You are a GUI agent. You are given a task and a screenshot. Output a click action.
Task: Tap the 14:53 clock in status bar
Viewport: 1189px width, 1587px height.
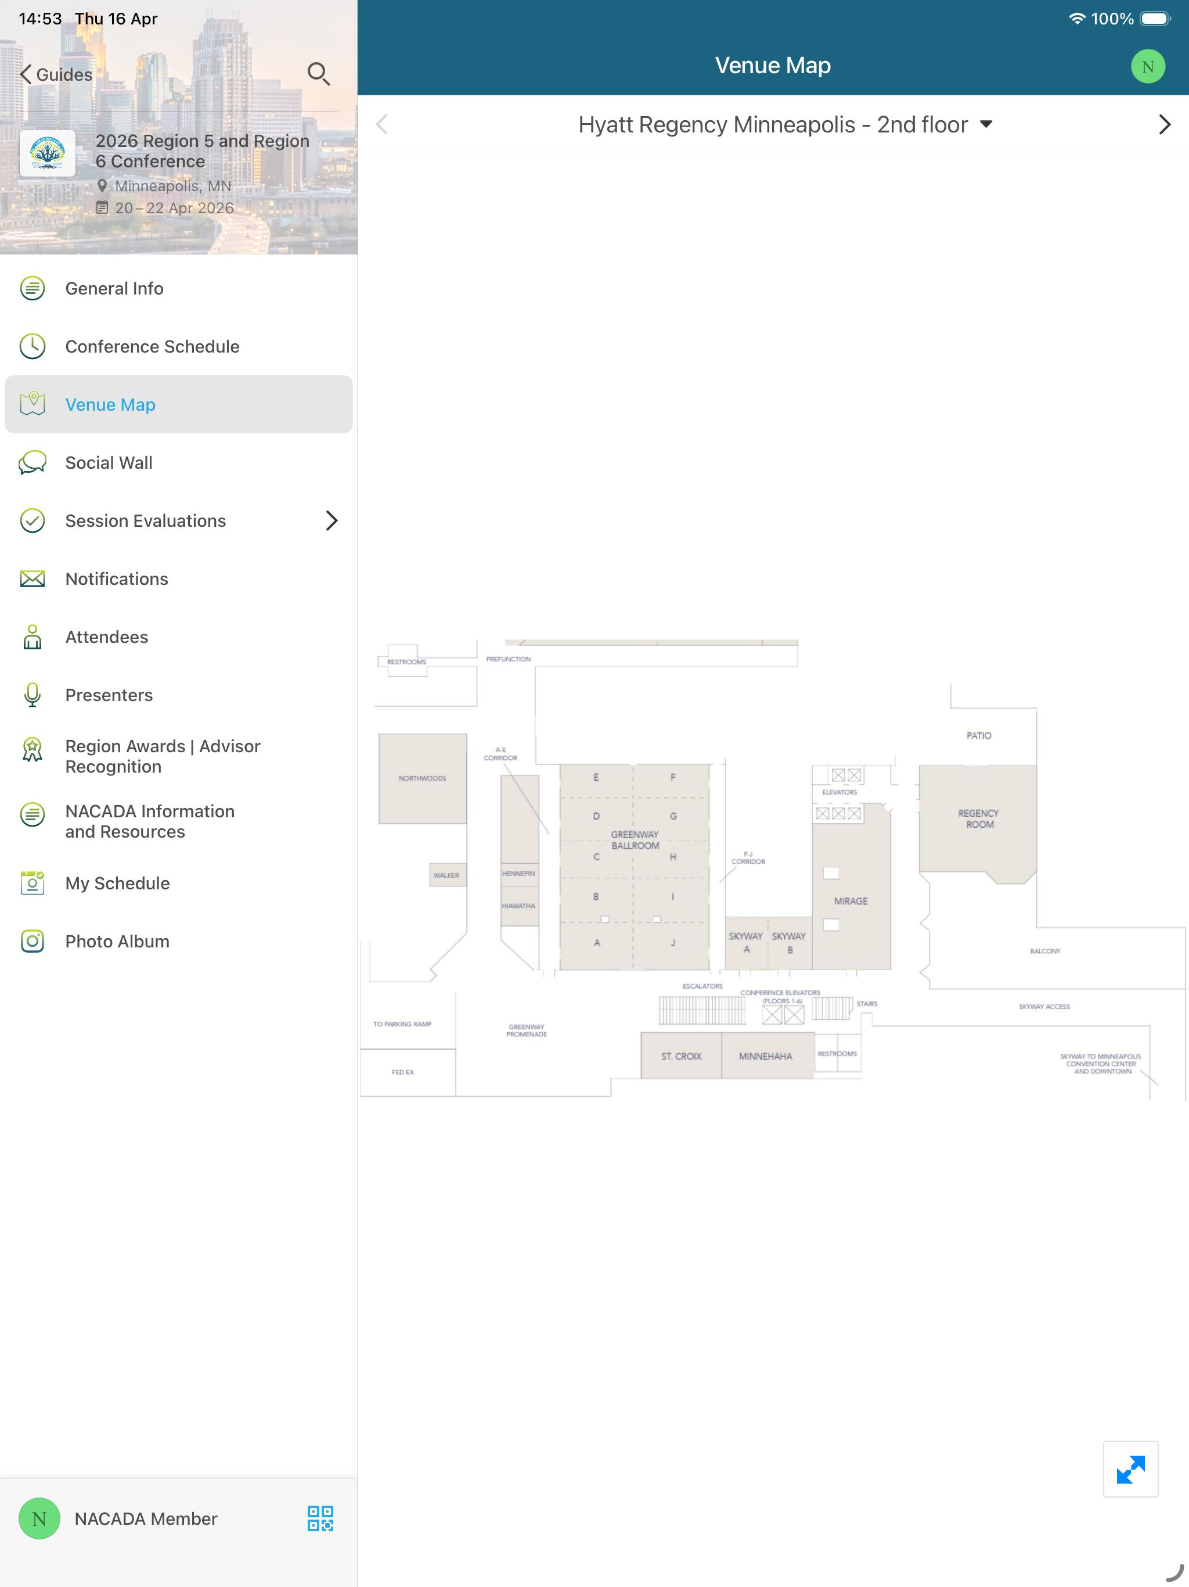pos(40,19)
